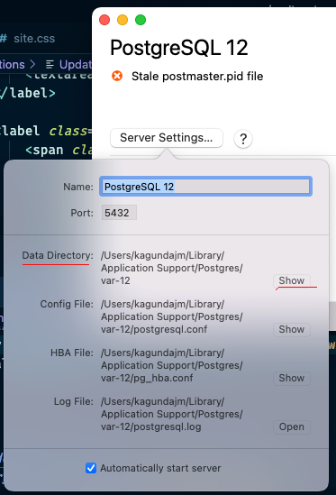Click the 'label class=' code line
Image resolution: width=336 pixels, height=495 pixels.
point(46,131)
